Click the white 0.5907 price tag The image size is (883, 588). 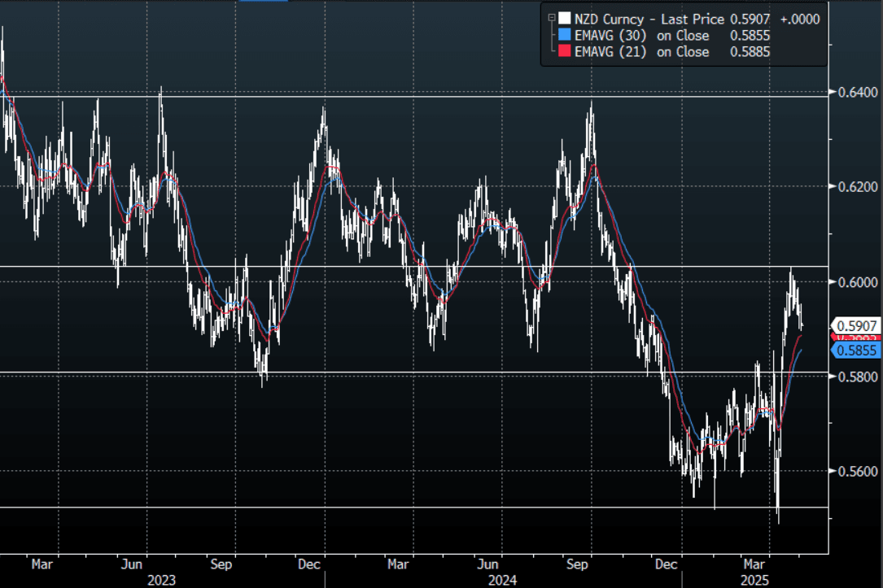(854, 325)
